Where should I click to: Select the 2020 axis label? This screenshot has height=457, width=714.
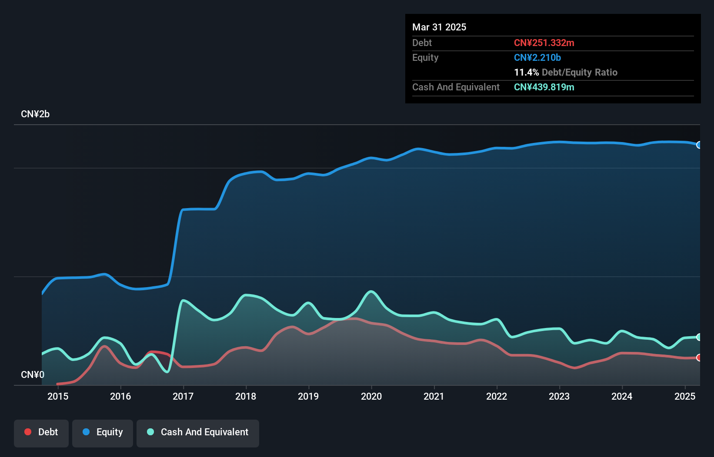point(371,396)
